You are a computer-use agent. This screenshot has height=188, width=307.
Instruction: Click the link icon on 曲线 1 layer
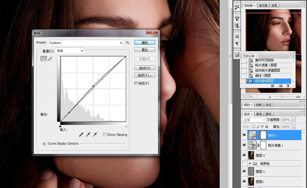pyautogui.click(x=258, y=135)
